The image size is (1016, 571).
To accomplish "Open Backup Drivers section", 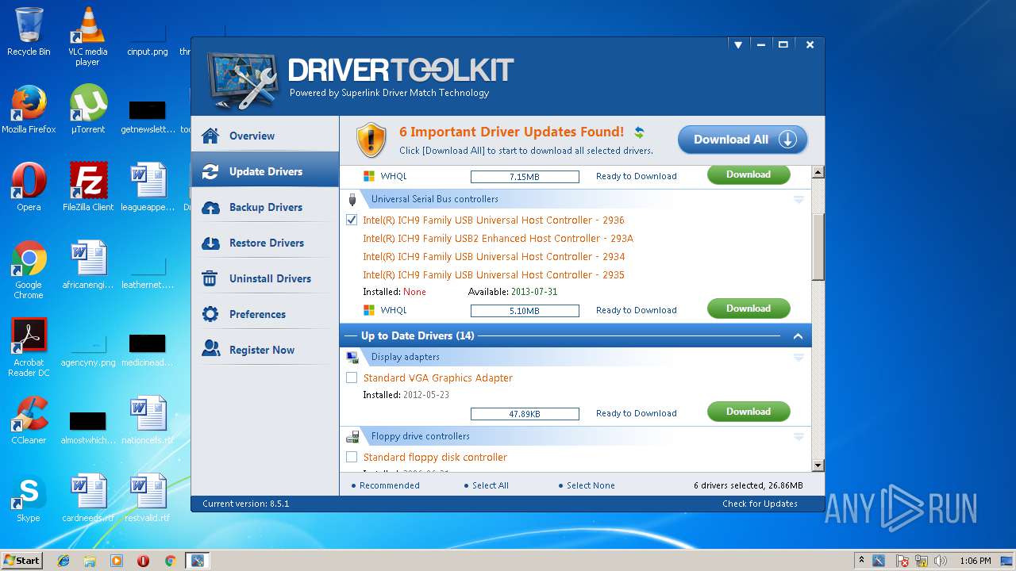I will 264,207.
